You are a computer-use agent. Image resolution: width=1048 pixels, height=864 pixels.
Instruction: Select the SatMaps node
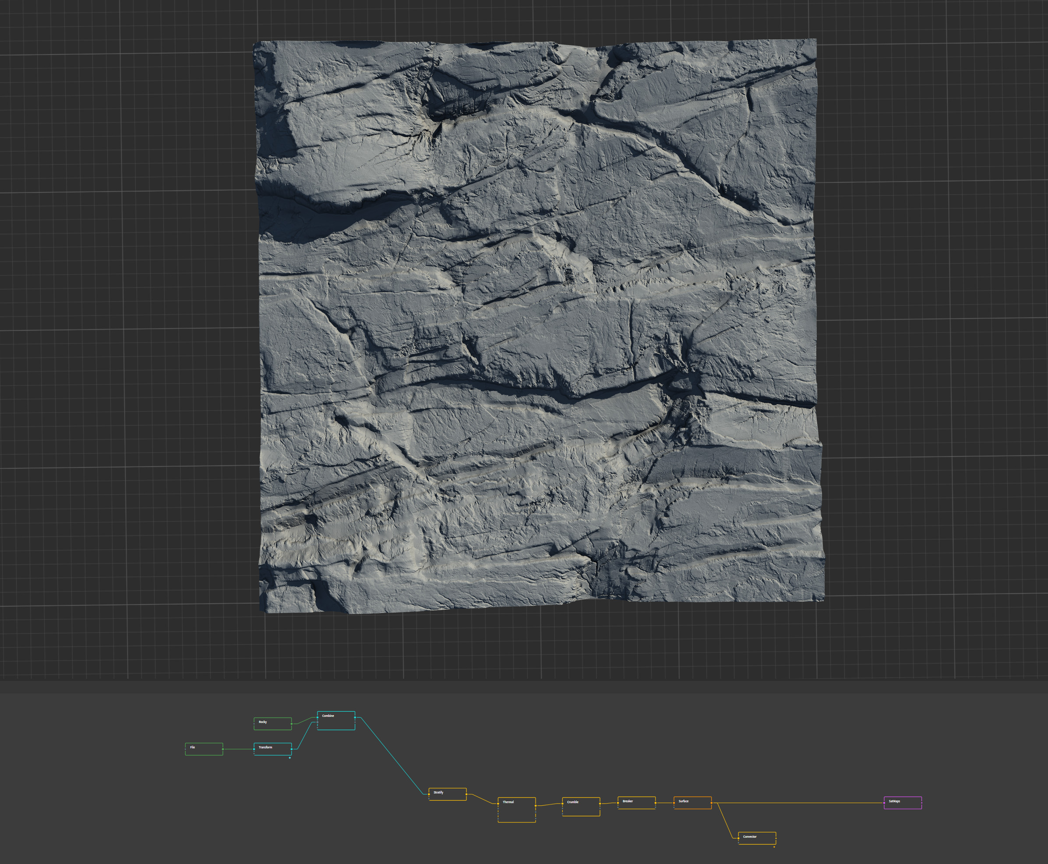click(903, 803)
